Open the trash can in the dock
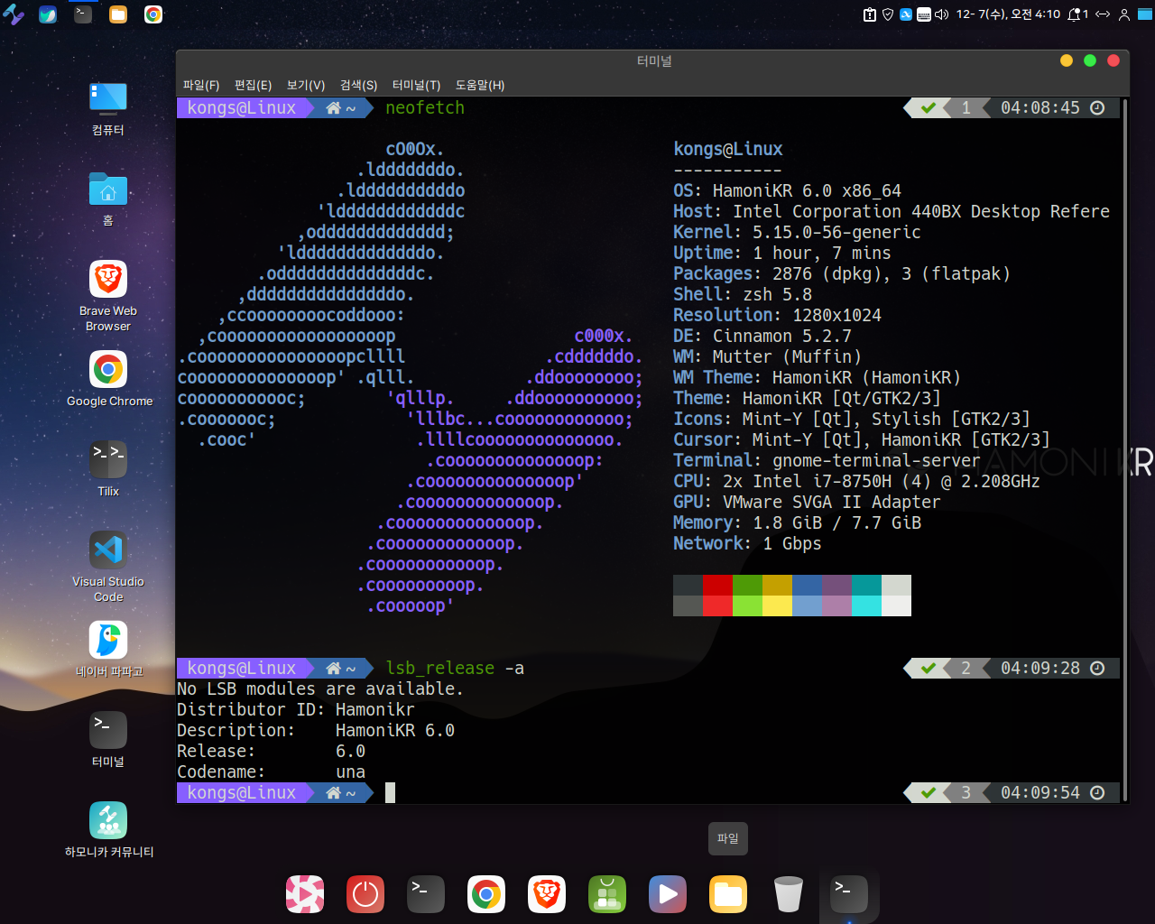The image size is (1155, 924). pyautogui.click(x=788, y=894)
